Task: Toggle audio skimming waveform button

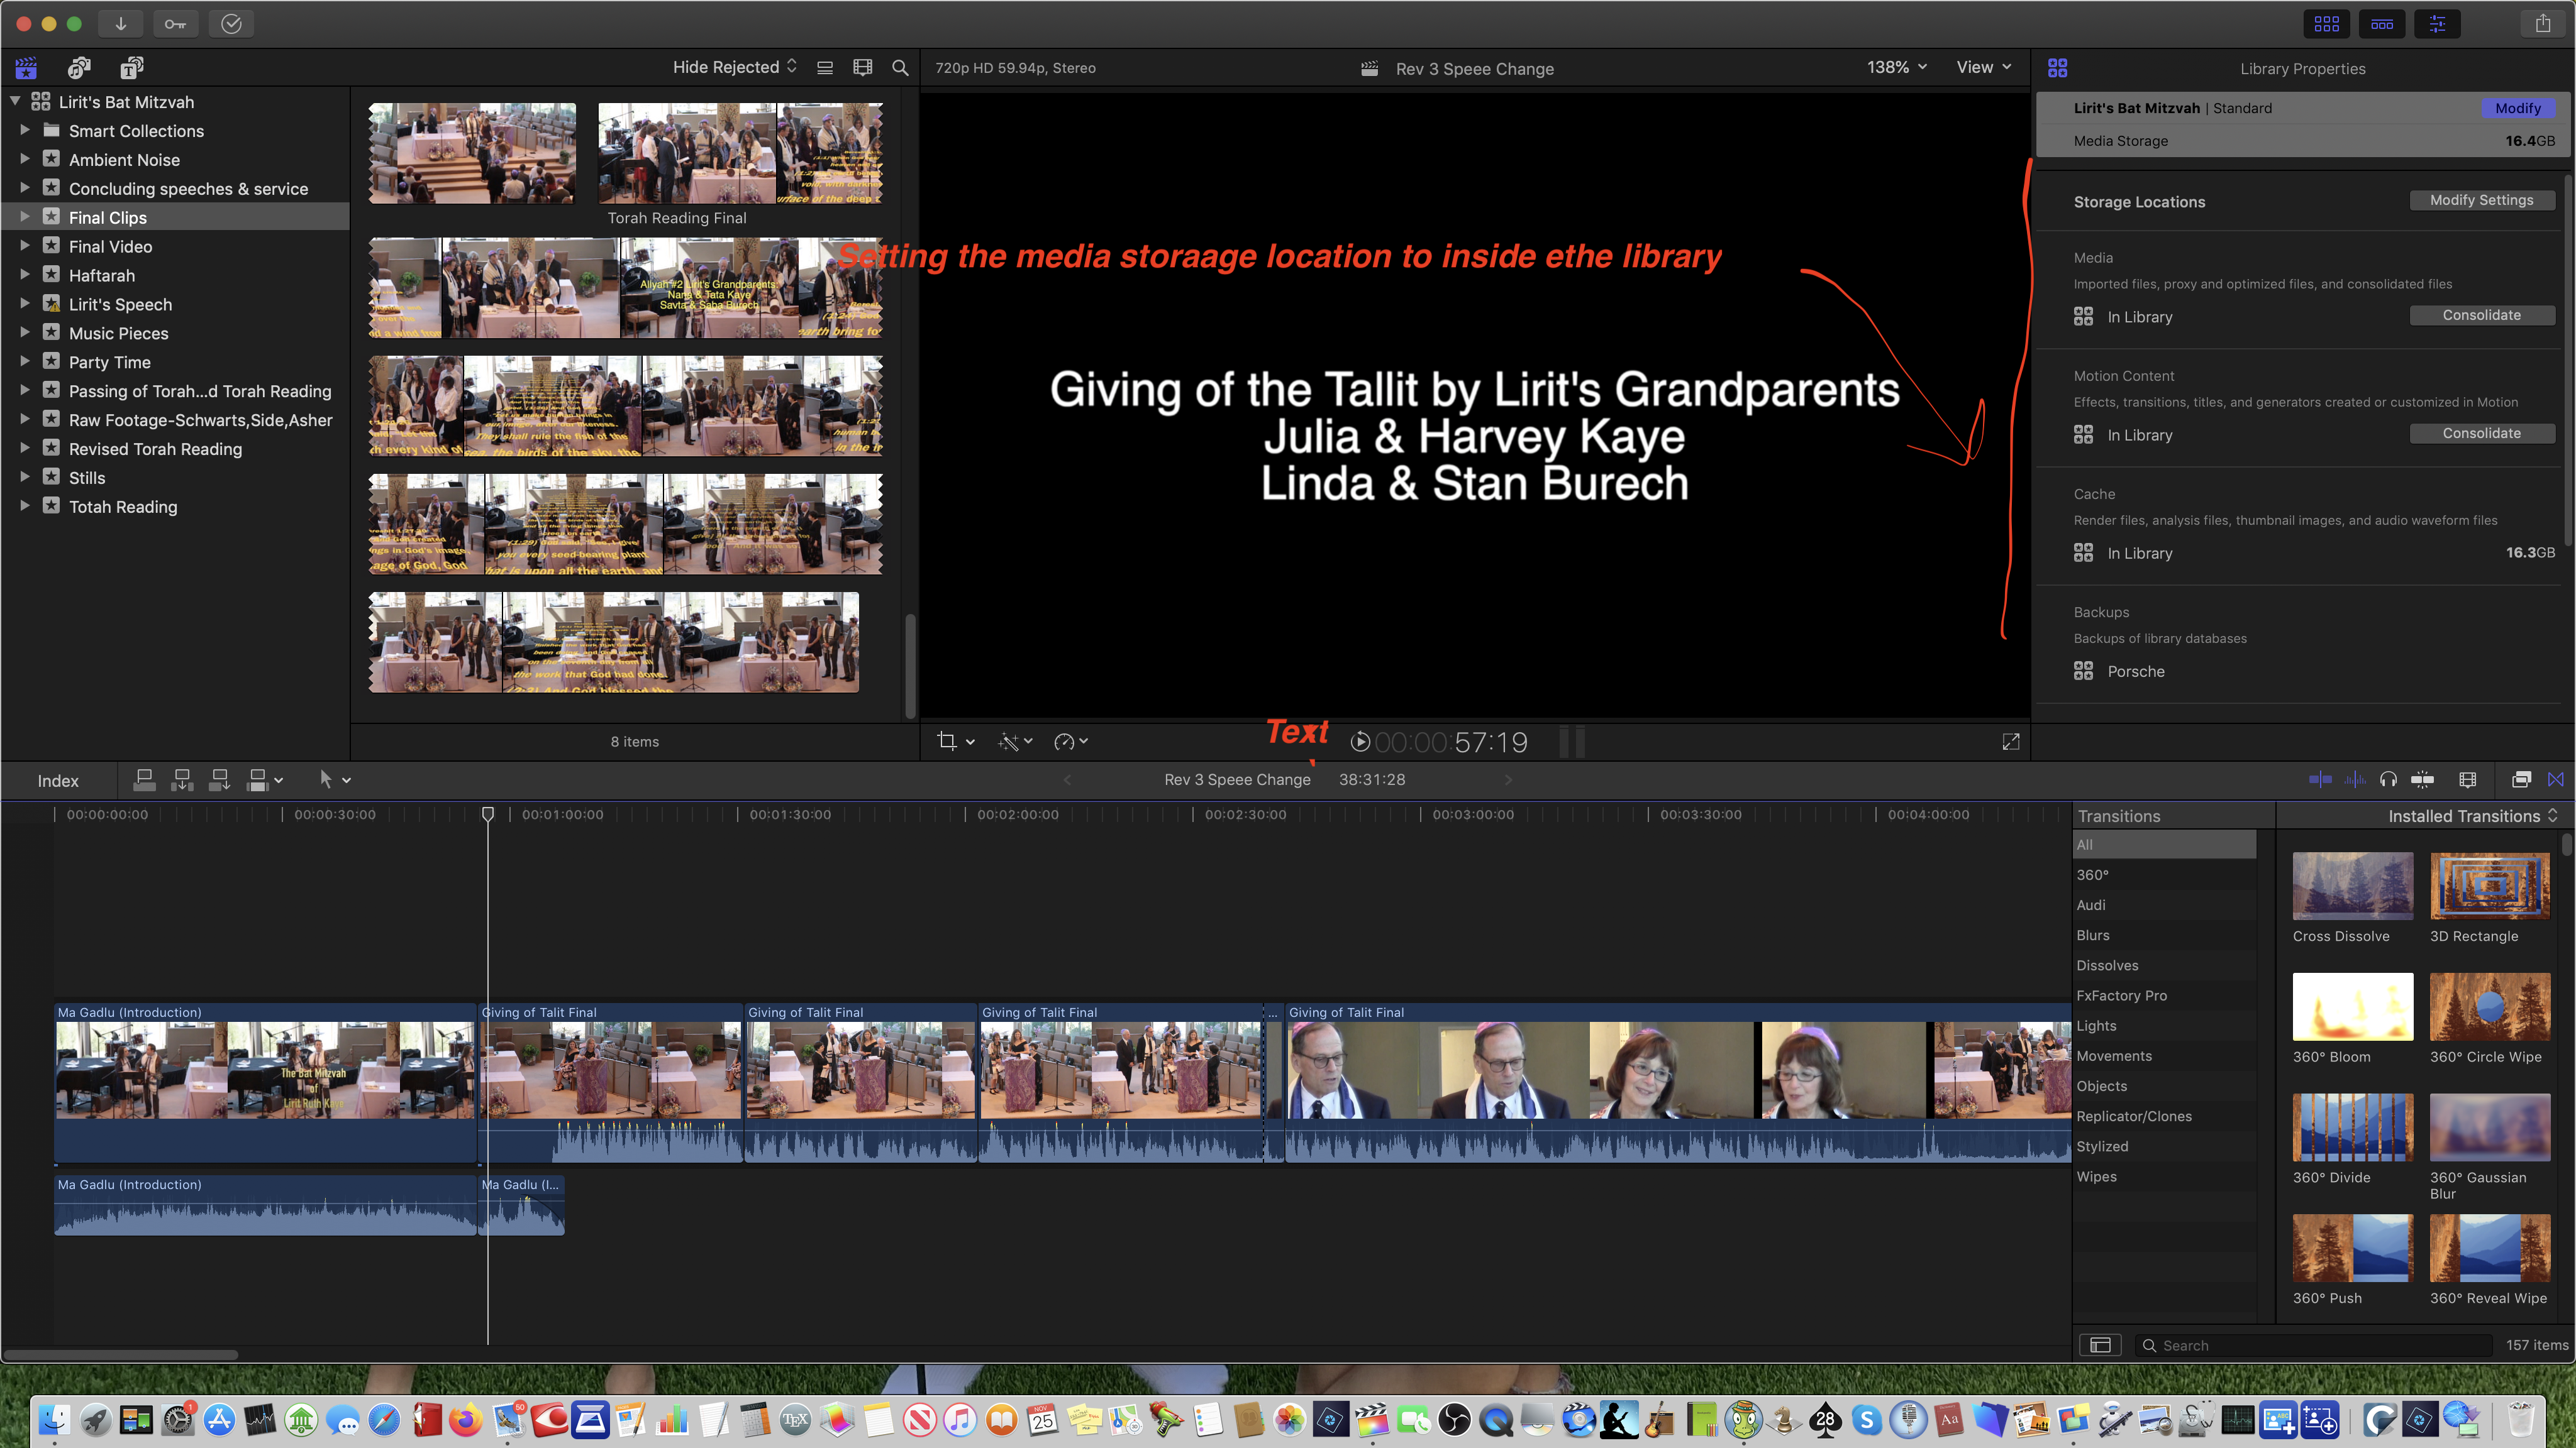Action: click(x=2355, y=779)
